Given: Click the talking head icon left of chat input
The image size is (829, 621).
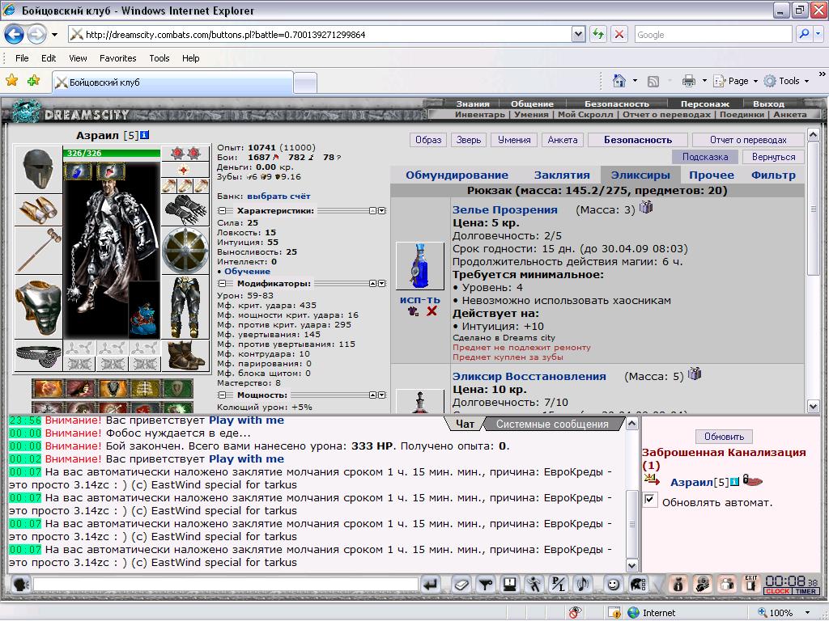Looking at the screenshot, I should coord(20,585).
